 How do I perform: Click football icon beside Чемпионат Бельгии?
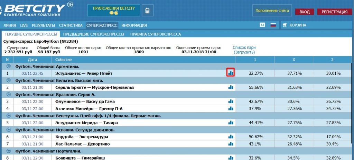pyautogui.click(x=9, y=80)
